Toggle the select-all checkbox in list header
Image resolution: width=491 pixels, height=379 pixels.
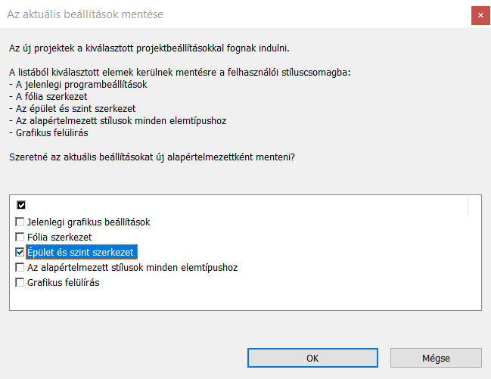(x=20, y=205)
